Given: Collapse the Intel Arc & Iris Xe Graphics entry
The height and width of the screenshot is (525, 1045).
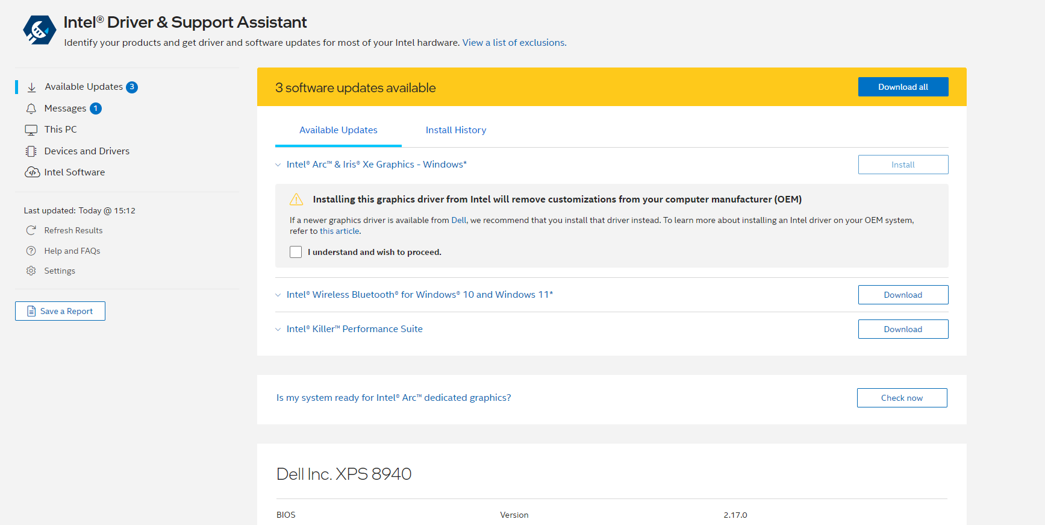Looking at the screenshot, I should (x=278, y=165).
